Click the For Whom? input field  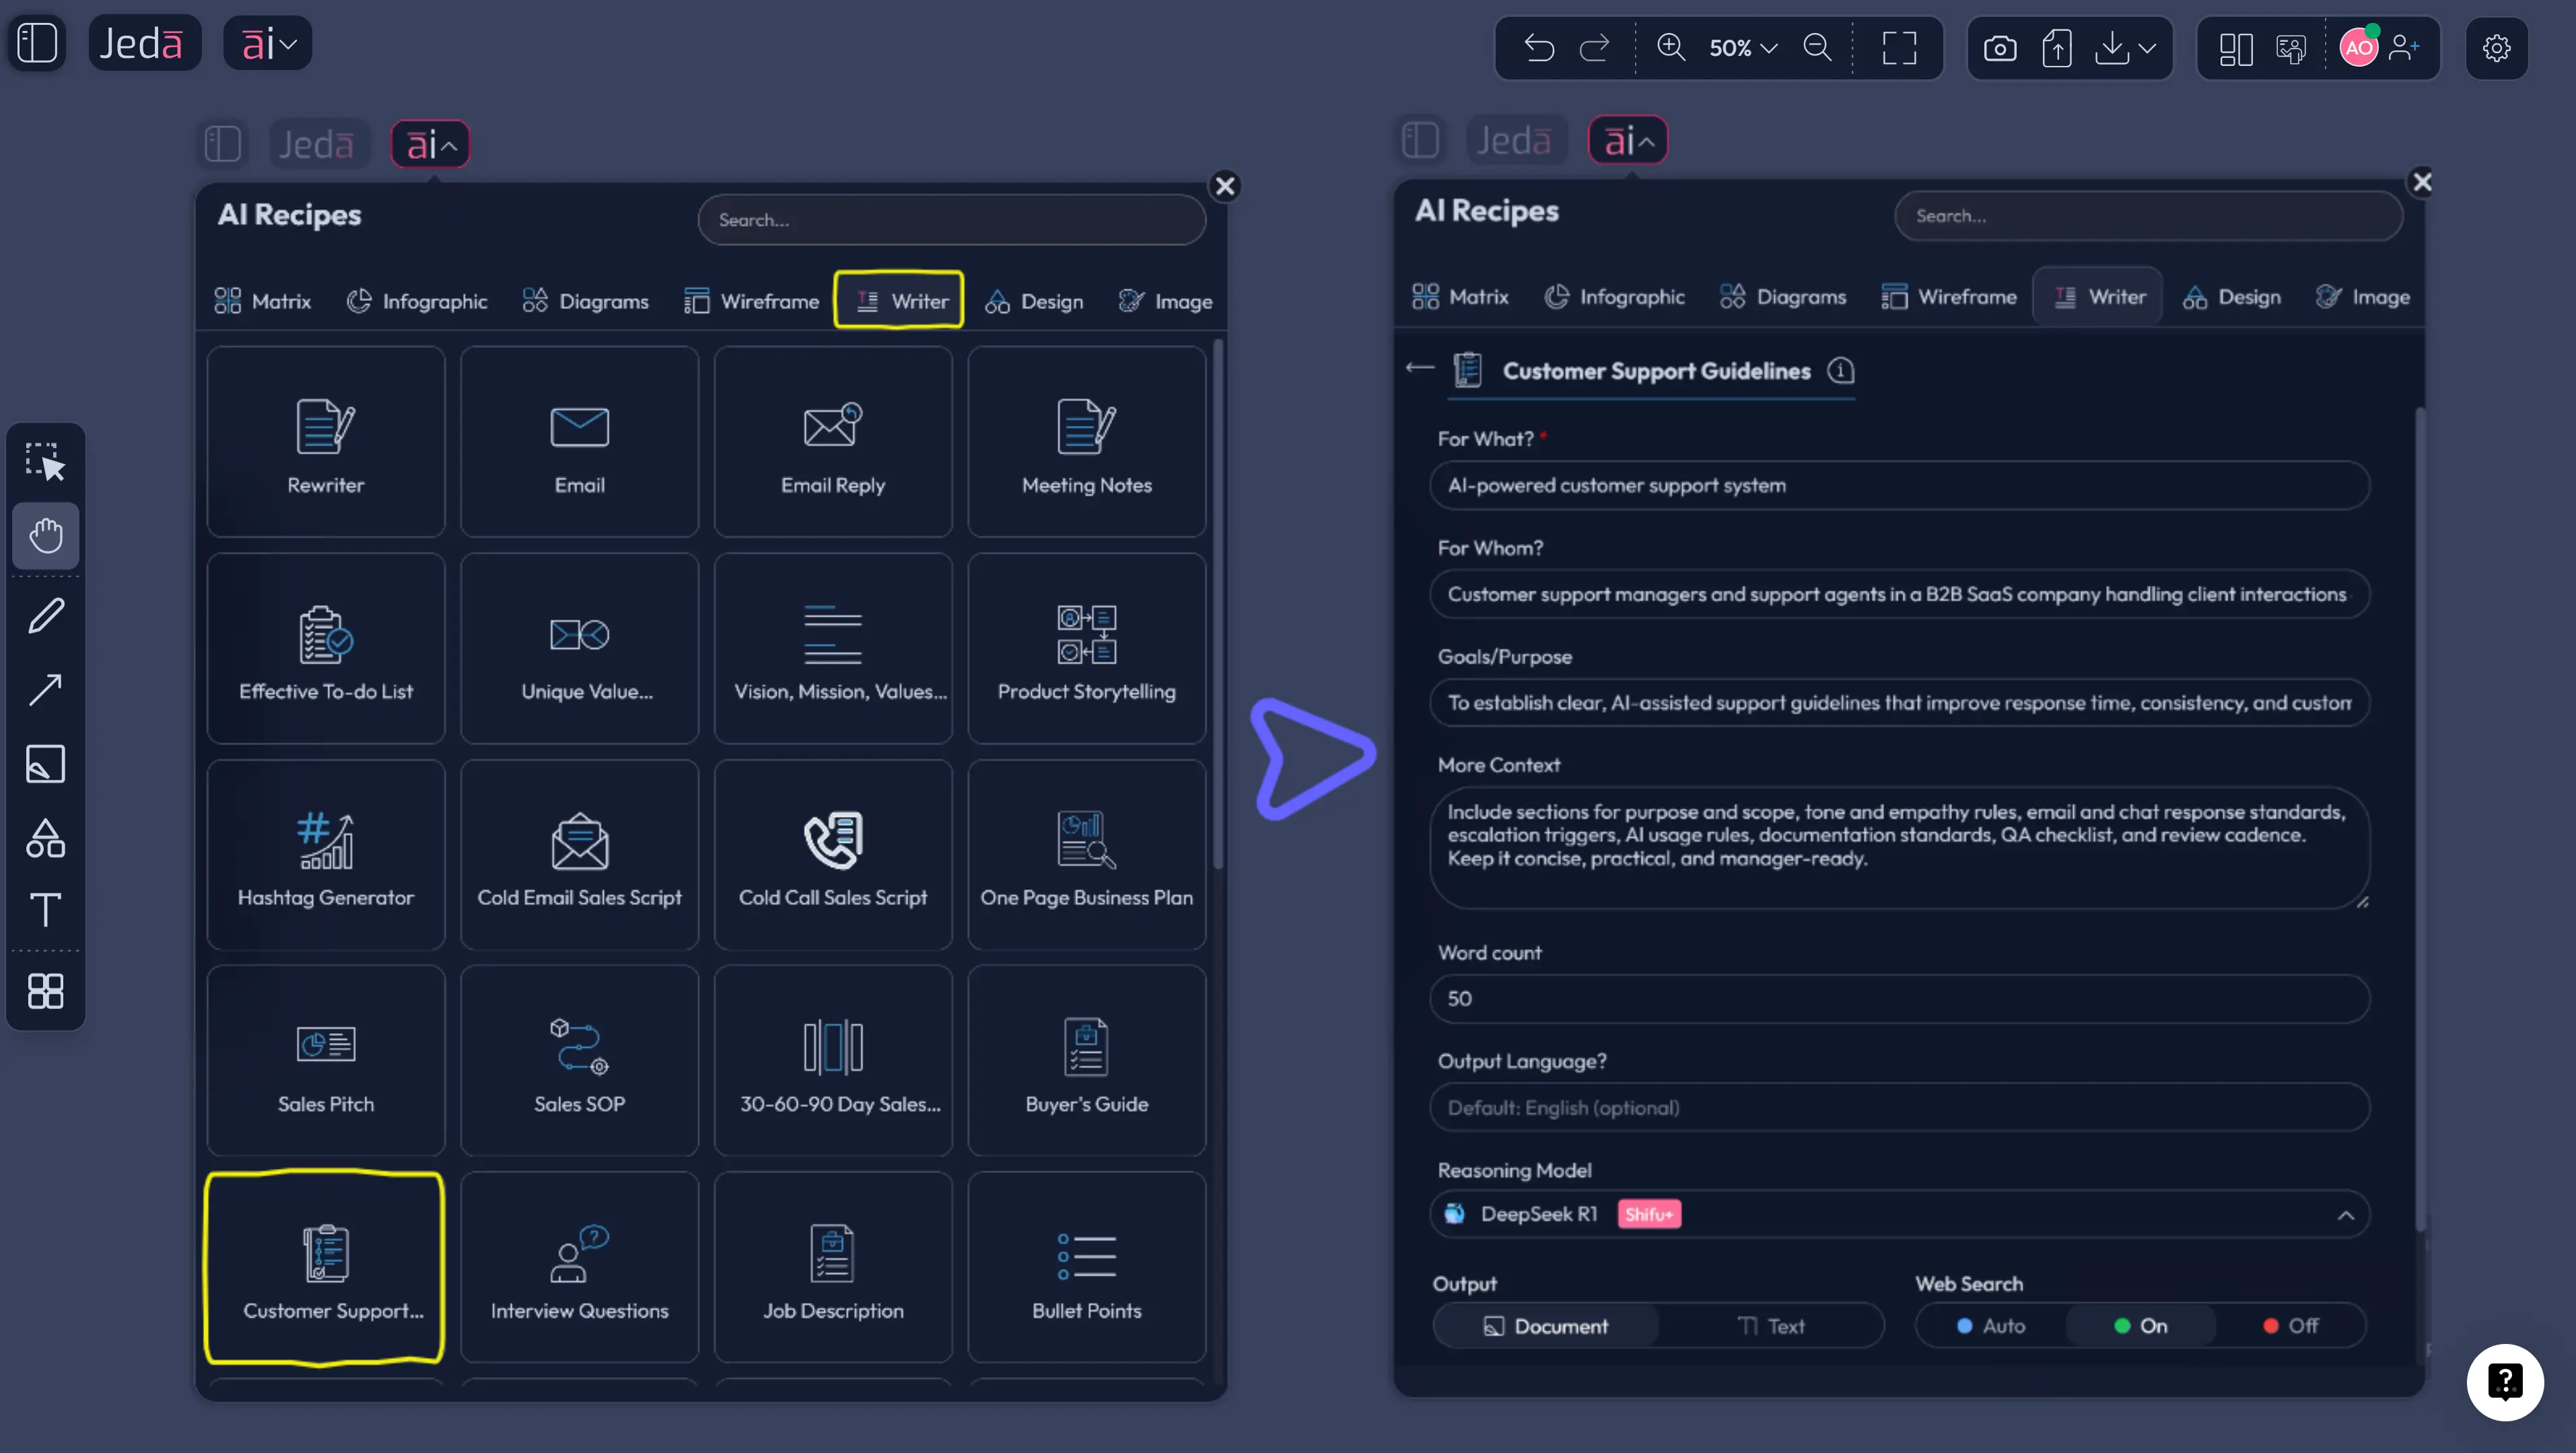1900,594
